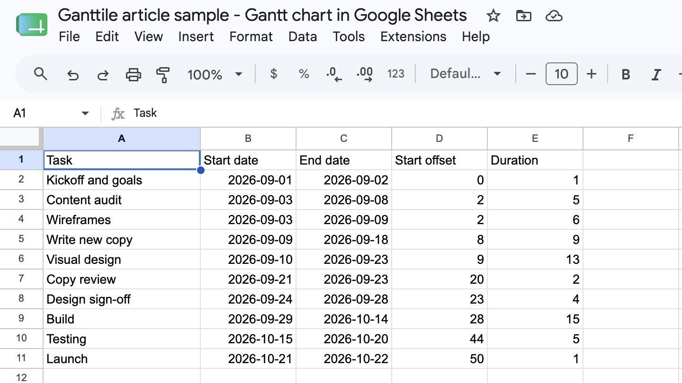Click the move to folder icon
Viewport: 682px width, 383px height.
[523, 16]
